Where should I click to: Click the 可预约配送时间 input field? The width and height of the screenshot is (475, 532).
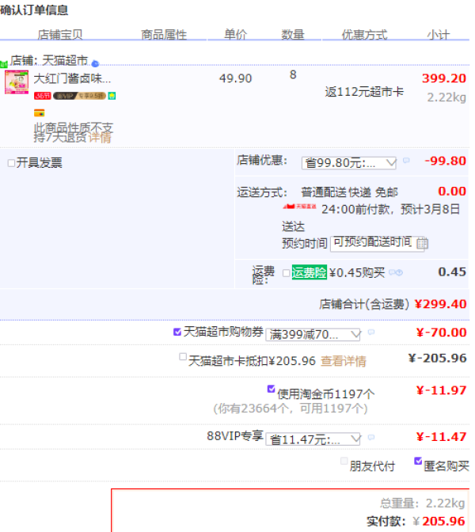378,243
